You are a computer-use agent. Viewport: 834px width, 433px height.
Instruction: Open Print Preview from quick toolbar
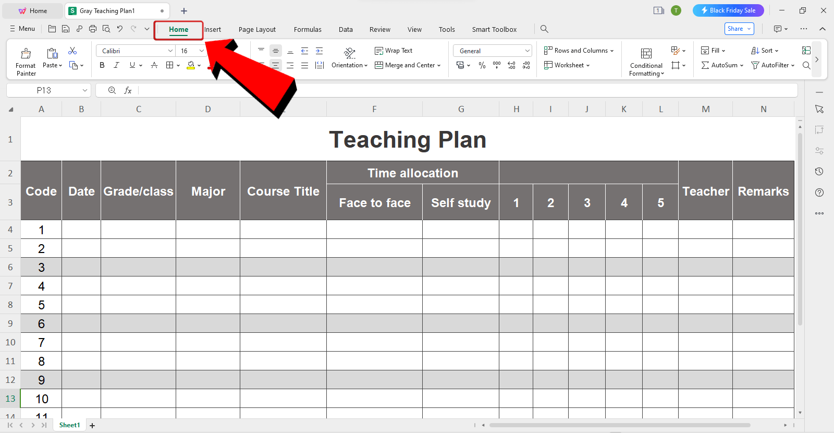coord(106,29)
